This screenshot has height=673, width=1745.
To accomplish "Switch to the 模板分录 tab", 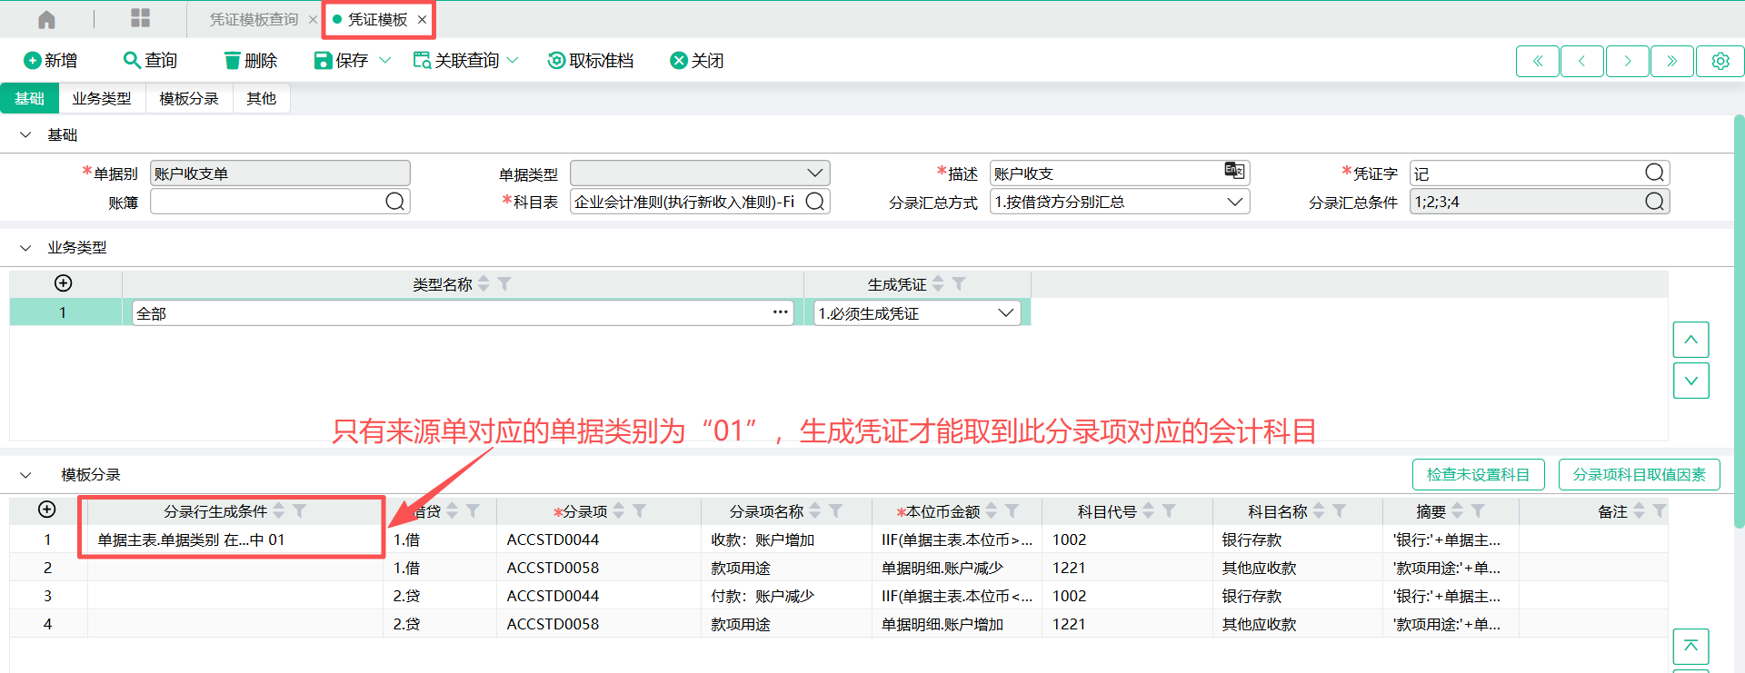I will 189,98.
